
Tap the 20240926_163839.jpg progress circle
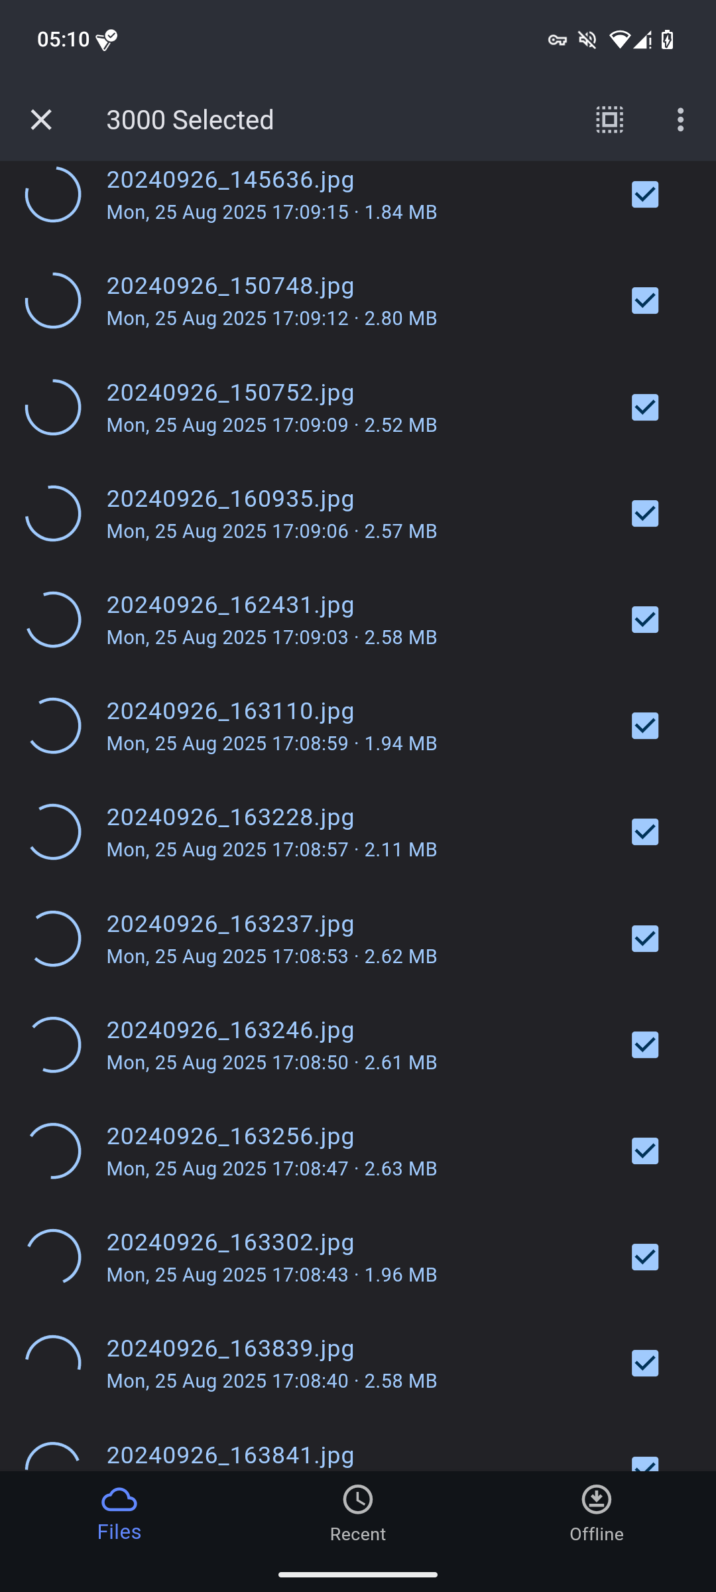tap(53, 1363)
